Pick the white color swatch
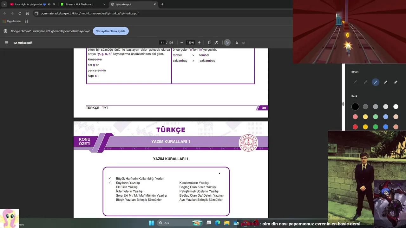This screenshot has width=406, height=228. pyautogui.click(x=396, y=107)
